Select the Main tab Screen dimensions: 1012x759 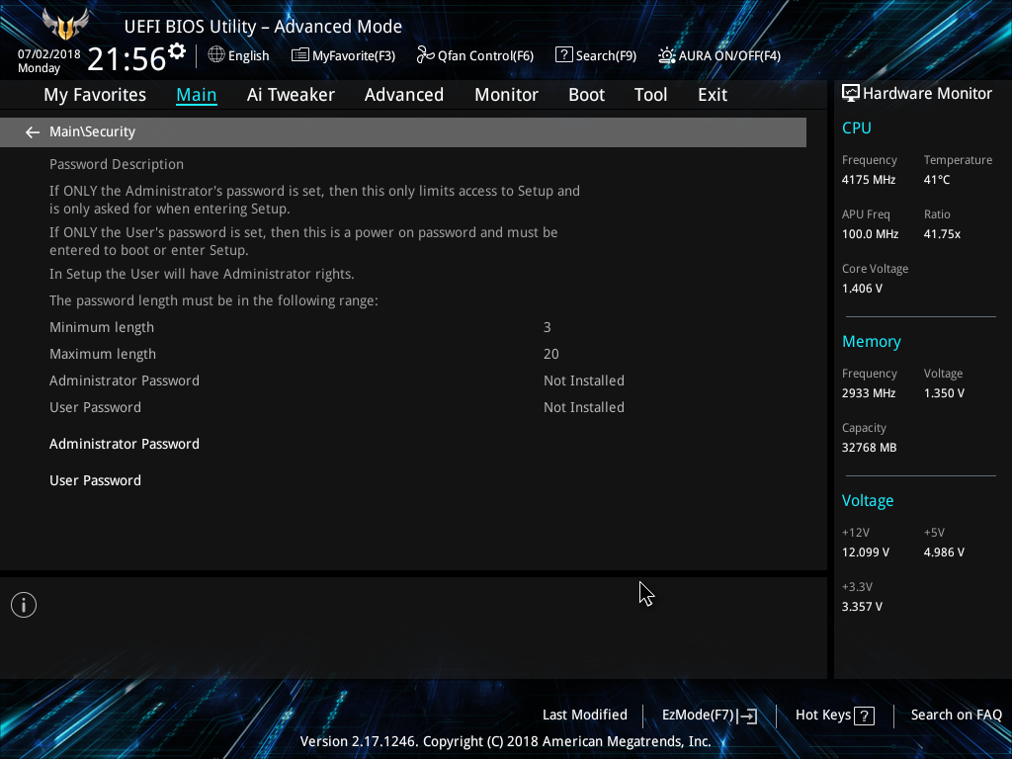pos(197,95)
